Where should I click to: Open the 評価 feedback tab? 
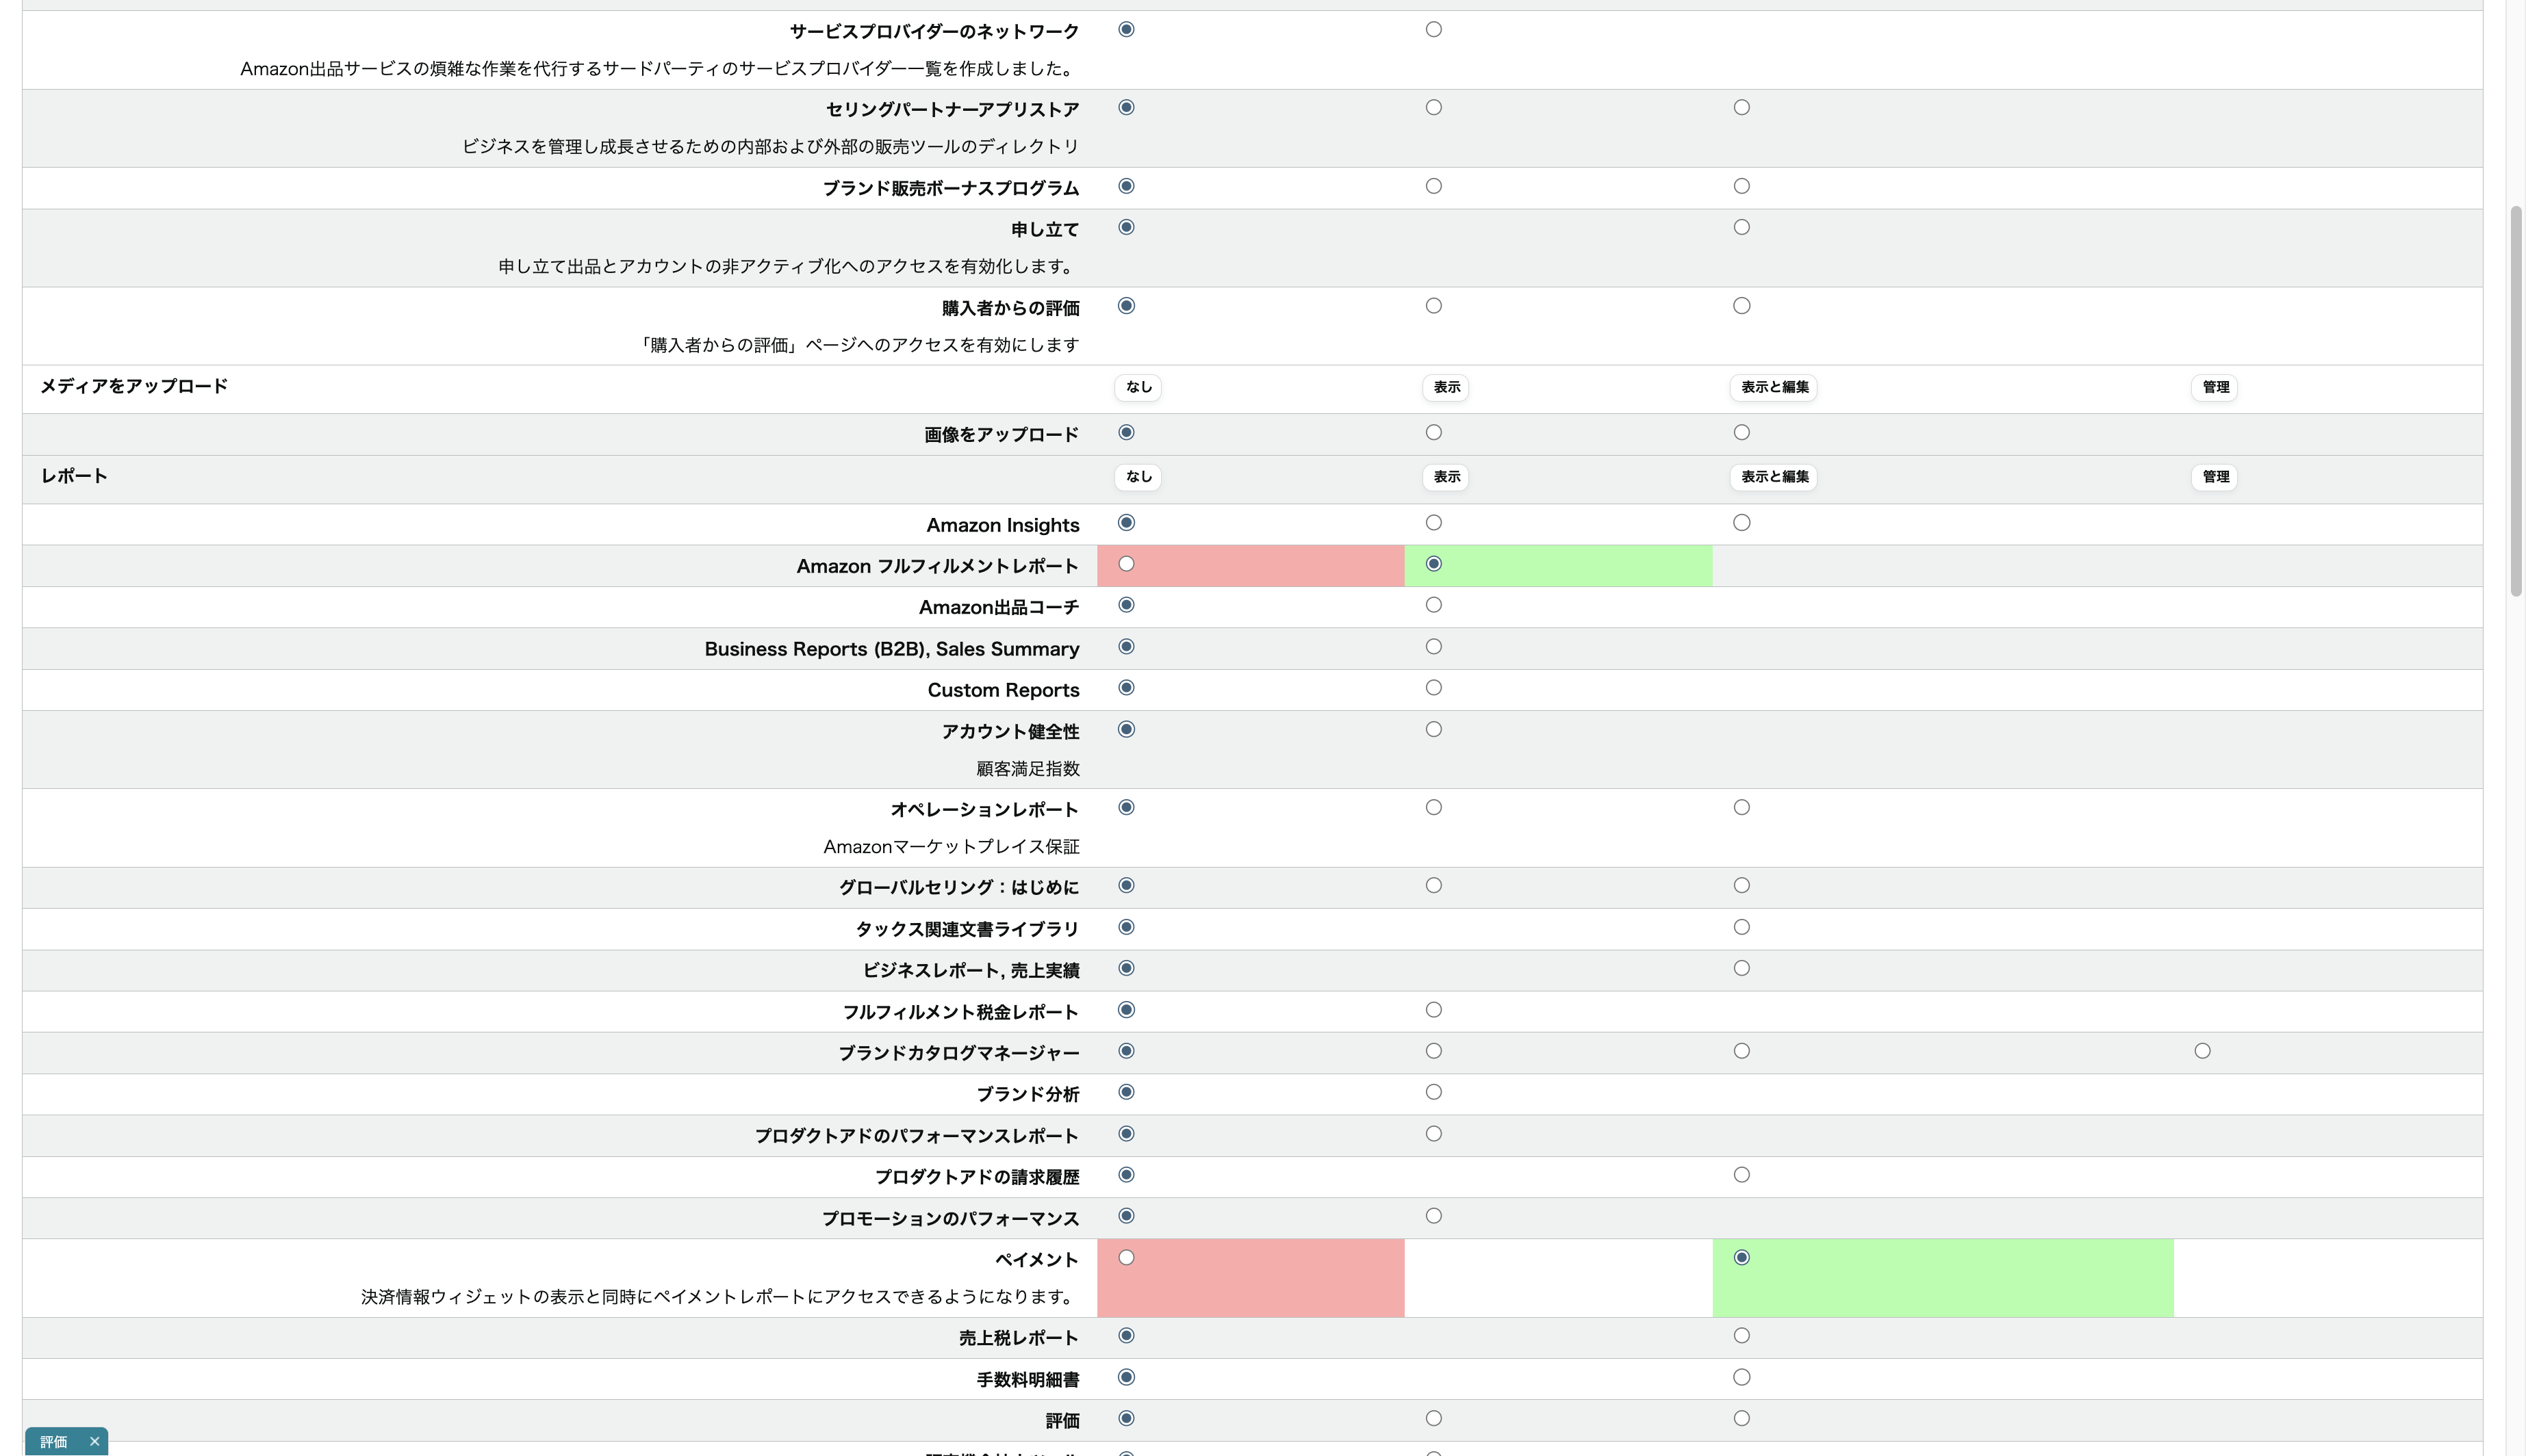(x=54, y=1441)
